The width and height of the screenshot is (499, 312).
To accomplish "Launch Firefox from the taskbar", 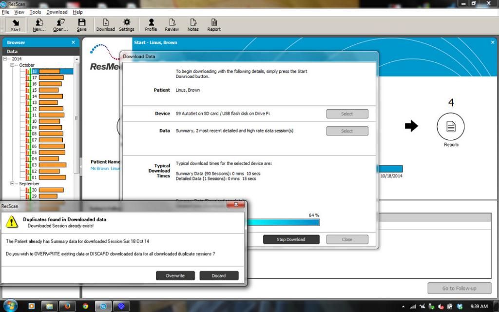I will click(67, 306).
